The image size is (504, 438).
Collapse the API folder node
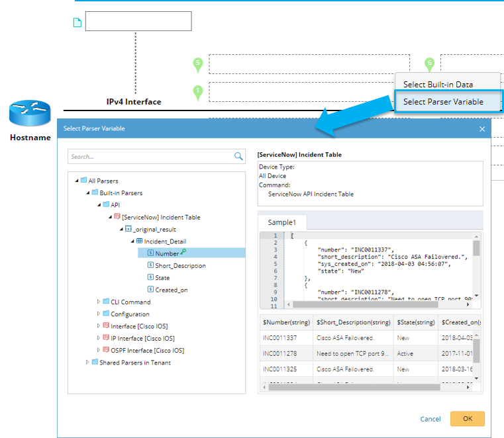(99, 205)
